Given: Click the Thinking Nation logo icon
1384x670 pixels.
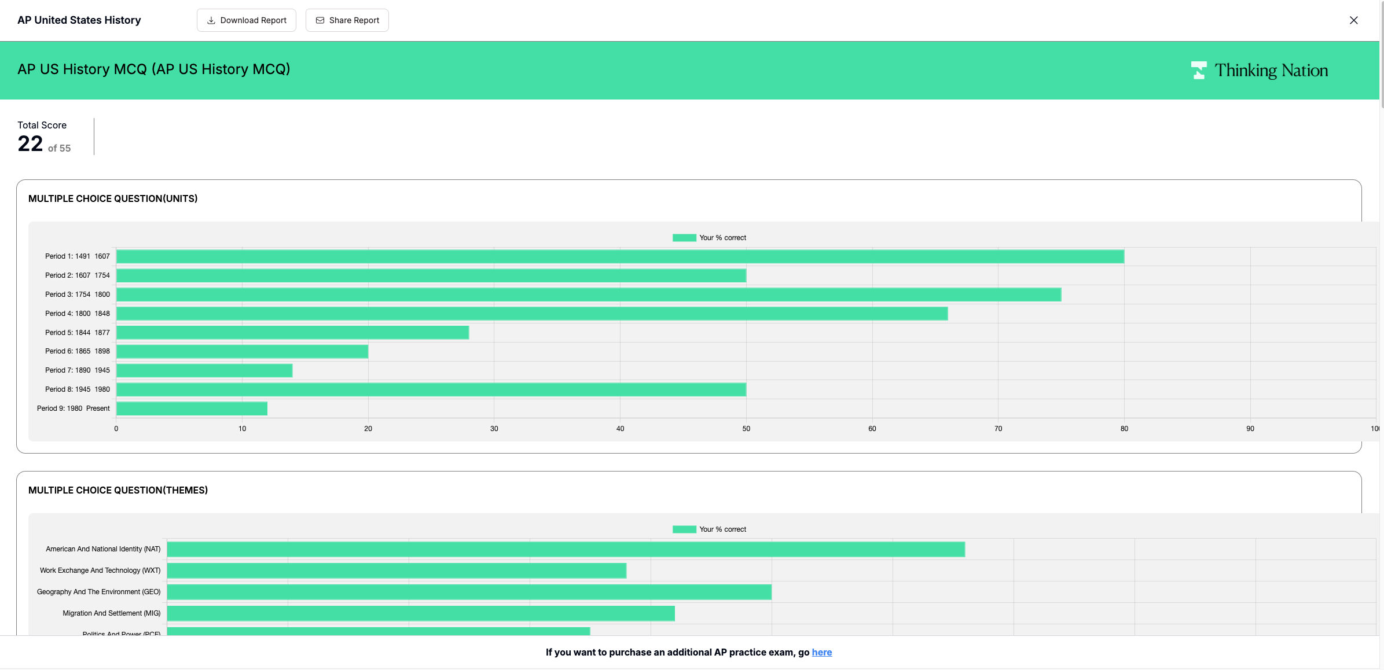Looking at the screenshot, I should pyautogui.click(x=1199, y=71).
